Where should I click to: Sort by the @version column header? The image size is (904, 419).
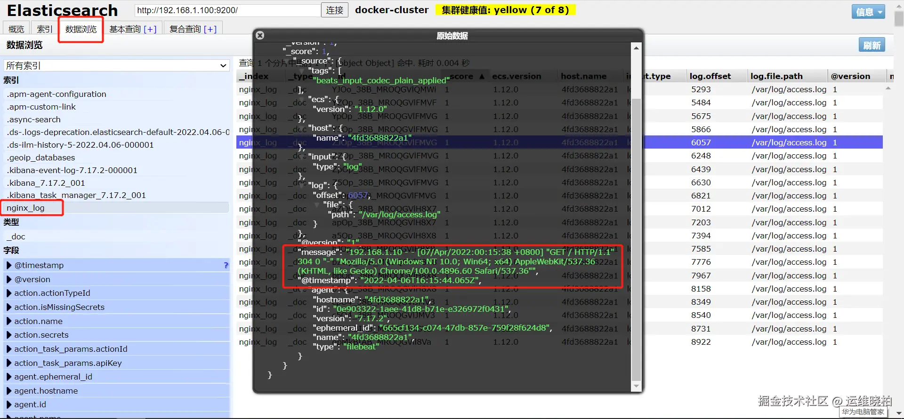point(856,76)
